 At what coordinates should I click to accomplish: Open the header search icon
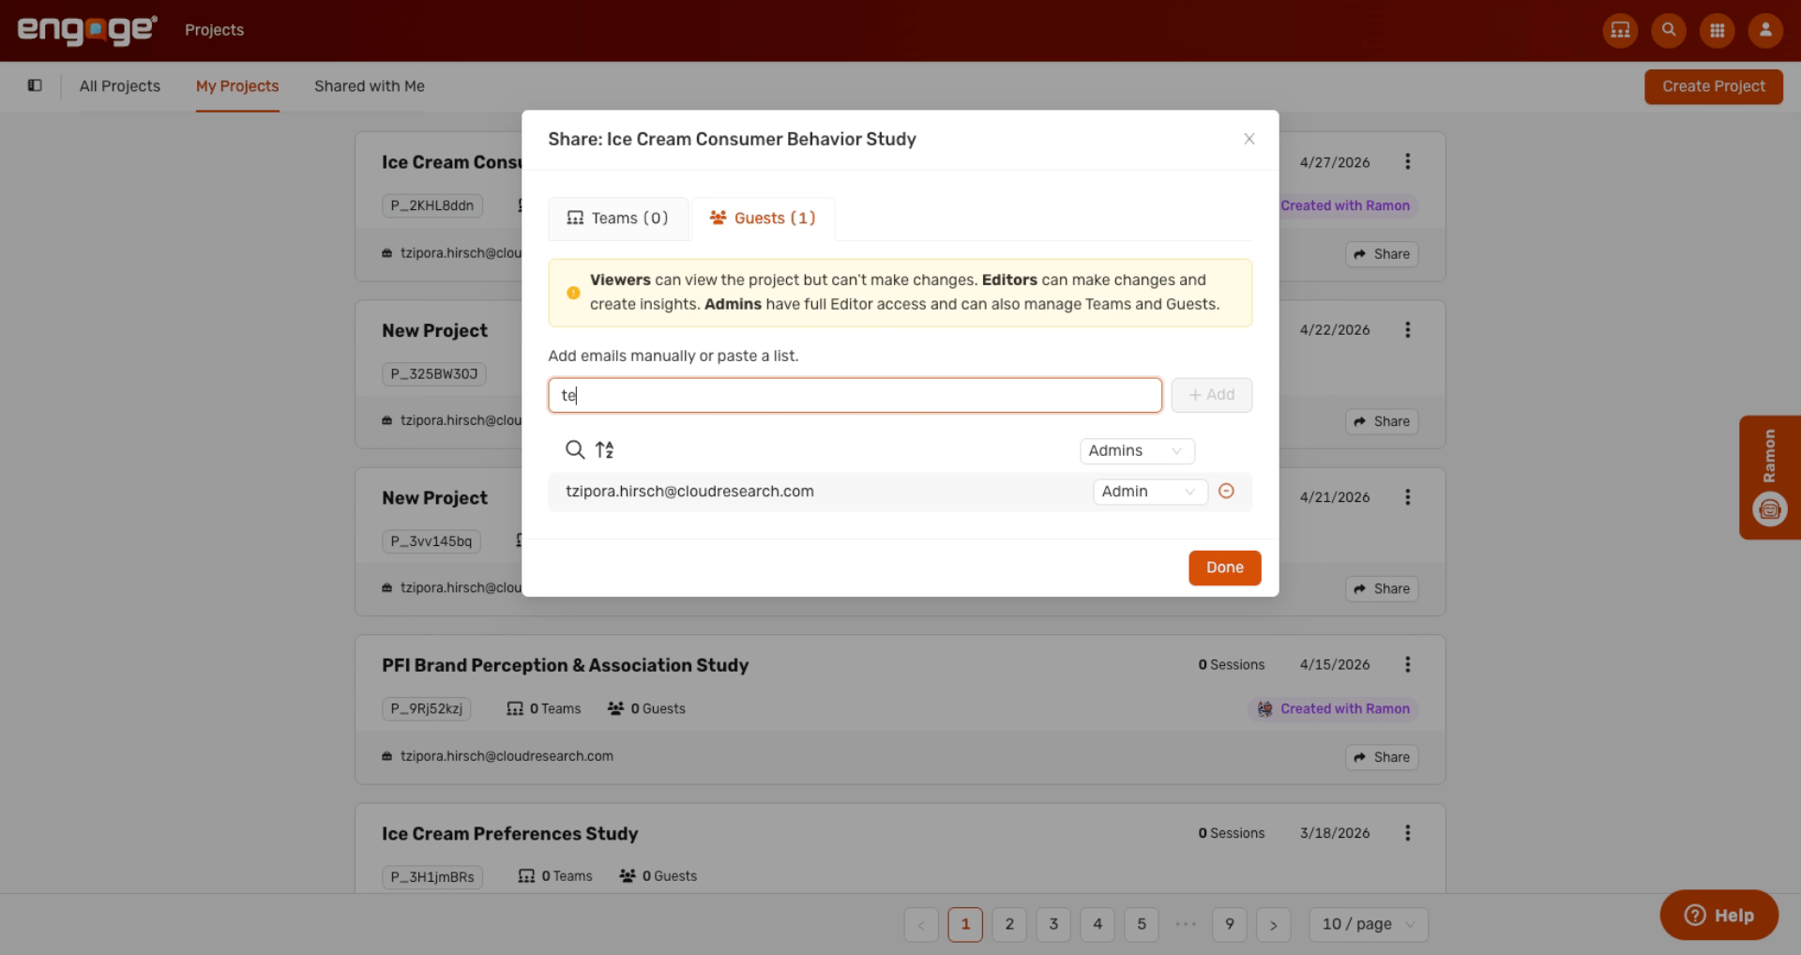click(1669, 30)
